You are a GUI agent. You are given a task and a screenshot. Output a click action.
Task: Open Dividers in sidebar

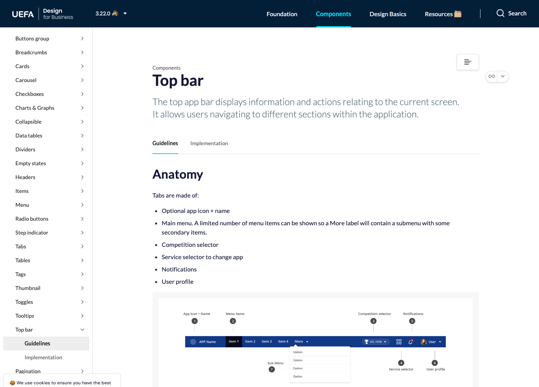tap(25, 149)
